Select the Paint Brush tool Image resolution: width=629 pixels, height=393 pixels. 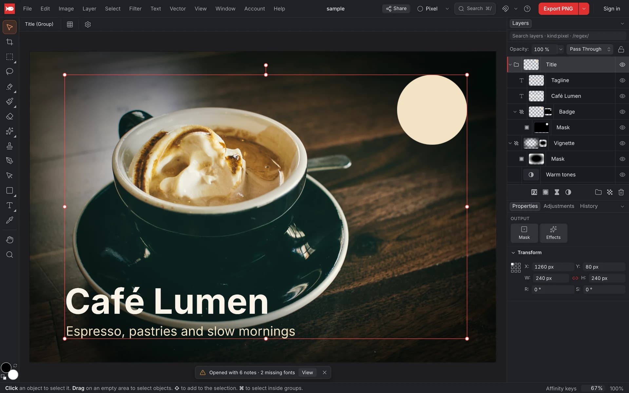pyautogui.click(x=10, y=101)
